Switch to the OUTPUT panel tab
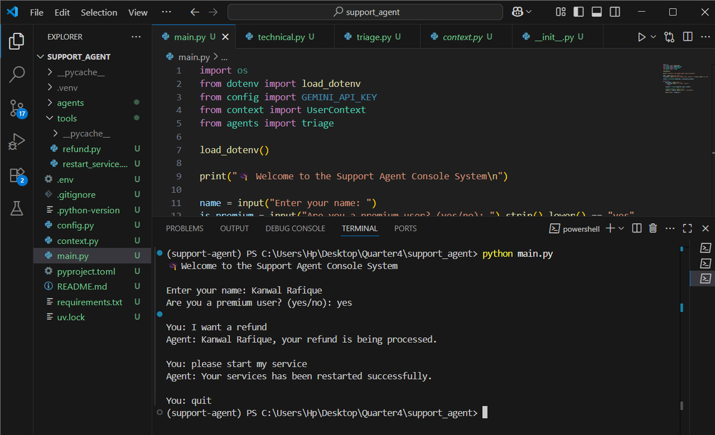This screenshot has width=715, height=435. pos(234,229)
